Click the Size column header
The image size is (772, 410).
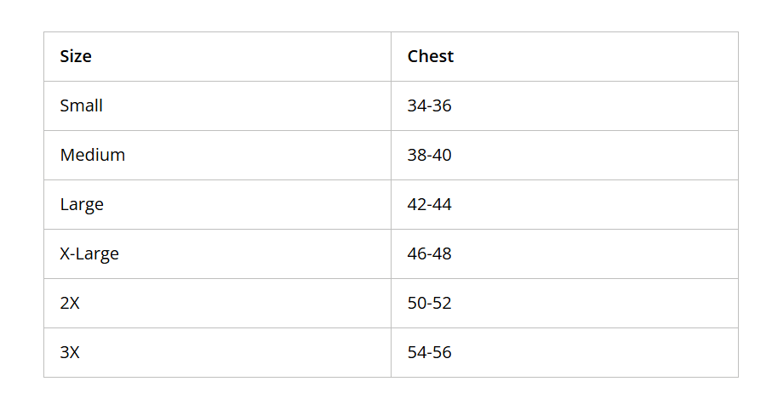pos(217,57)
